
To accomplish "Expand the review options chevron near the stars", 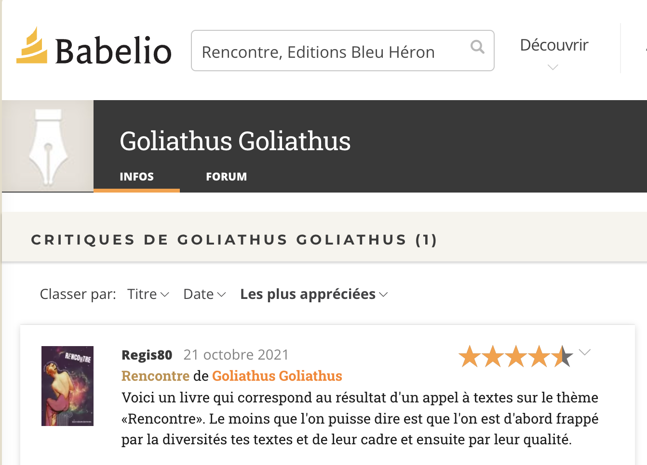I will (585, 352).
